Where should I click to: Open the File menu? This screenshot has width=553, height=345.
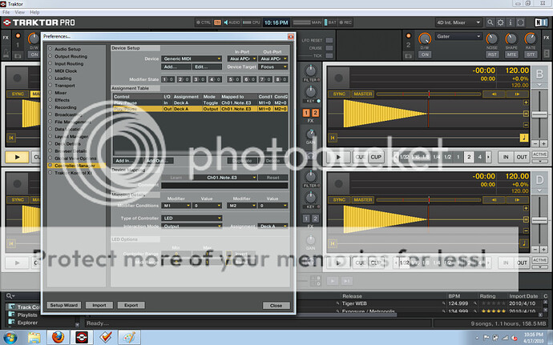[x=6, y=12]
